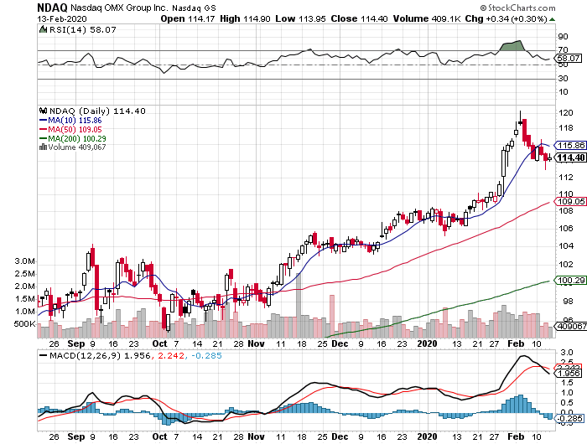Click the RSI(14) indicator line icon

[x=42, y=29]
